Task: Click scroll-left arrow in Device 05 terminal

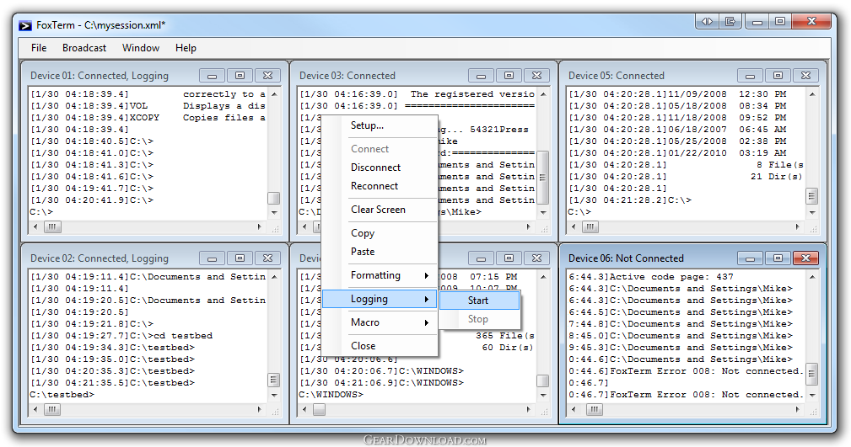Action: pos(574,226)
